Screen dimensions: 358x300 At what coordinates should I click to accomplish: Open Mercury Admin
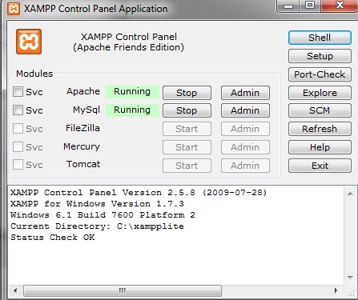[x=245, y=147]
